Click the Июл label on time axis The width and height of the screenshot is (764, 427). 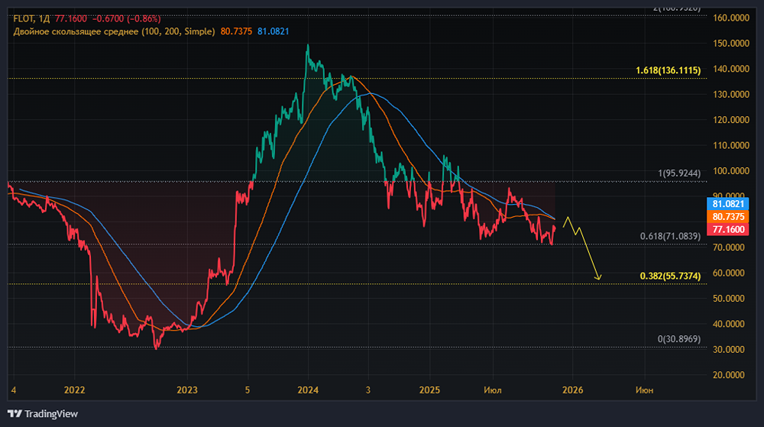coord(493,390)
